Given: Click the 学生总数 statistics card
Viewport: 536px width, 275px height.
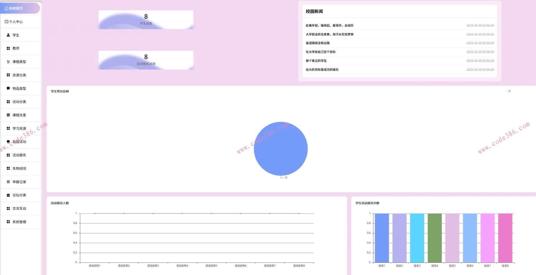Looking at the screenshot, I should point(146,20).
